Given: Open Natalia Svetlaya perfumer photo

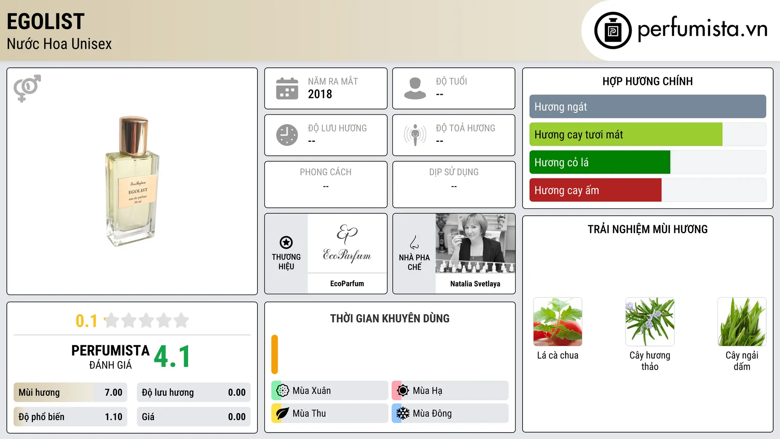Looking at the screenshot, I should (x=475, y=243).
